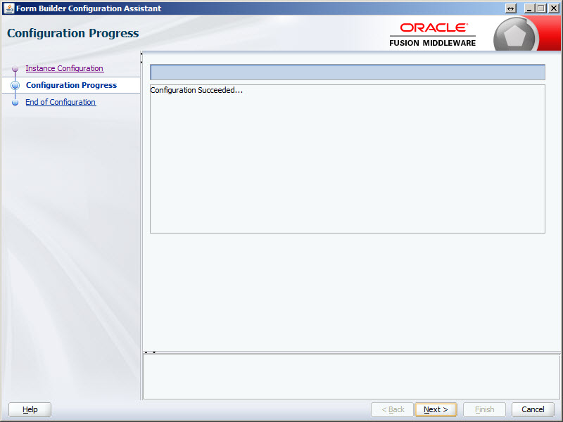The image size is (563, 422).
Task: Open Help for the configuration assistant
Action: pyautogui.click(x=30, y=409)
